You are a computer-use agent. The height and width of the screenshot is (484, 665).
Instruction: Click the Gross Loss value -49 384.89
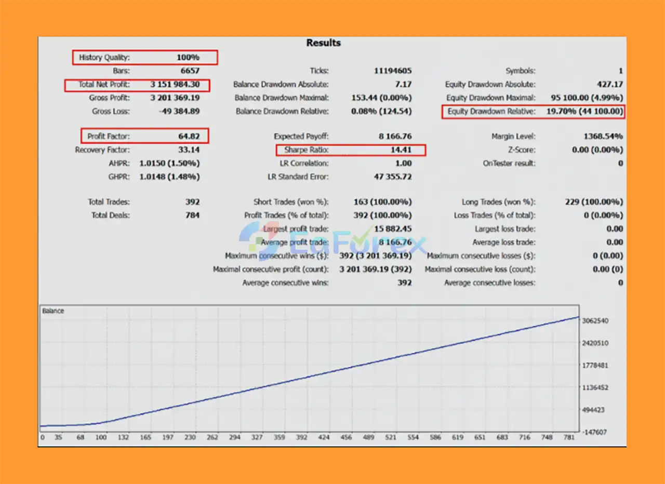(x=175, y=112)
